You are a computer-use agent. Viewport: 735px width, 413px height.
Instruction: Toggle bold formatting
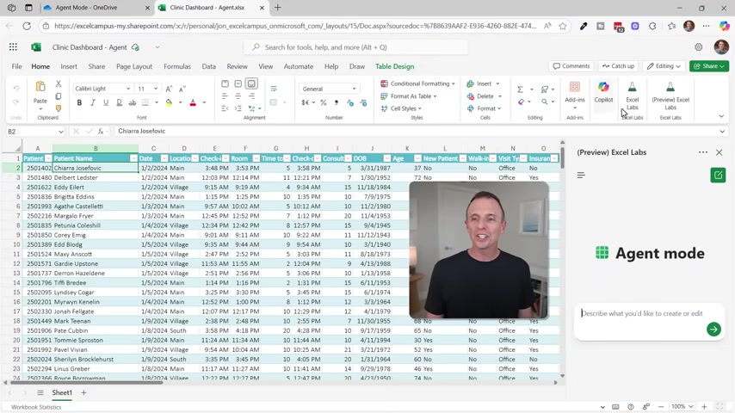(79, 102)
